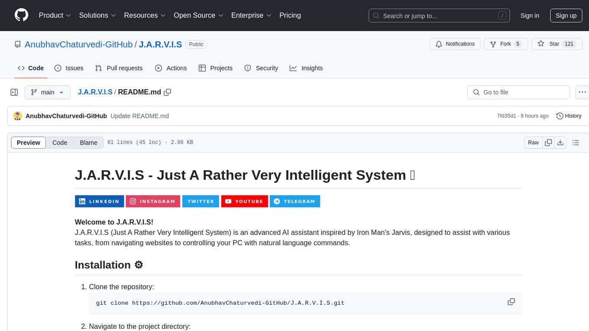Click the Sign up button
Image resolution: width=589 pixels, height=331 pixels.
[566, 16]
